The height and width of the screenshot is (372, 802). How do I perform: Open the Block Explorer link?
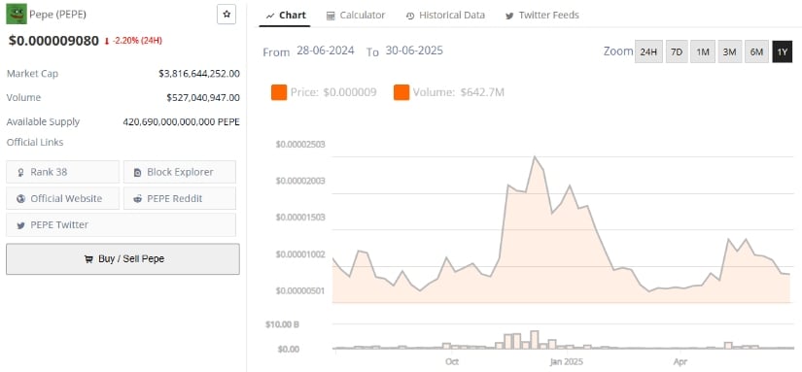click(180, 172)
